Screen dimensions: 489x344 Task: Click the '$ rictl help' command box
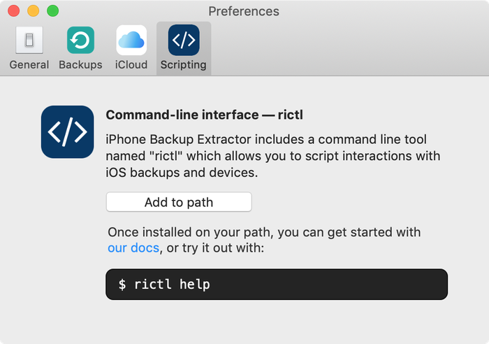[277, 285]
